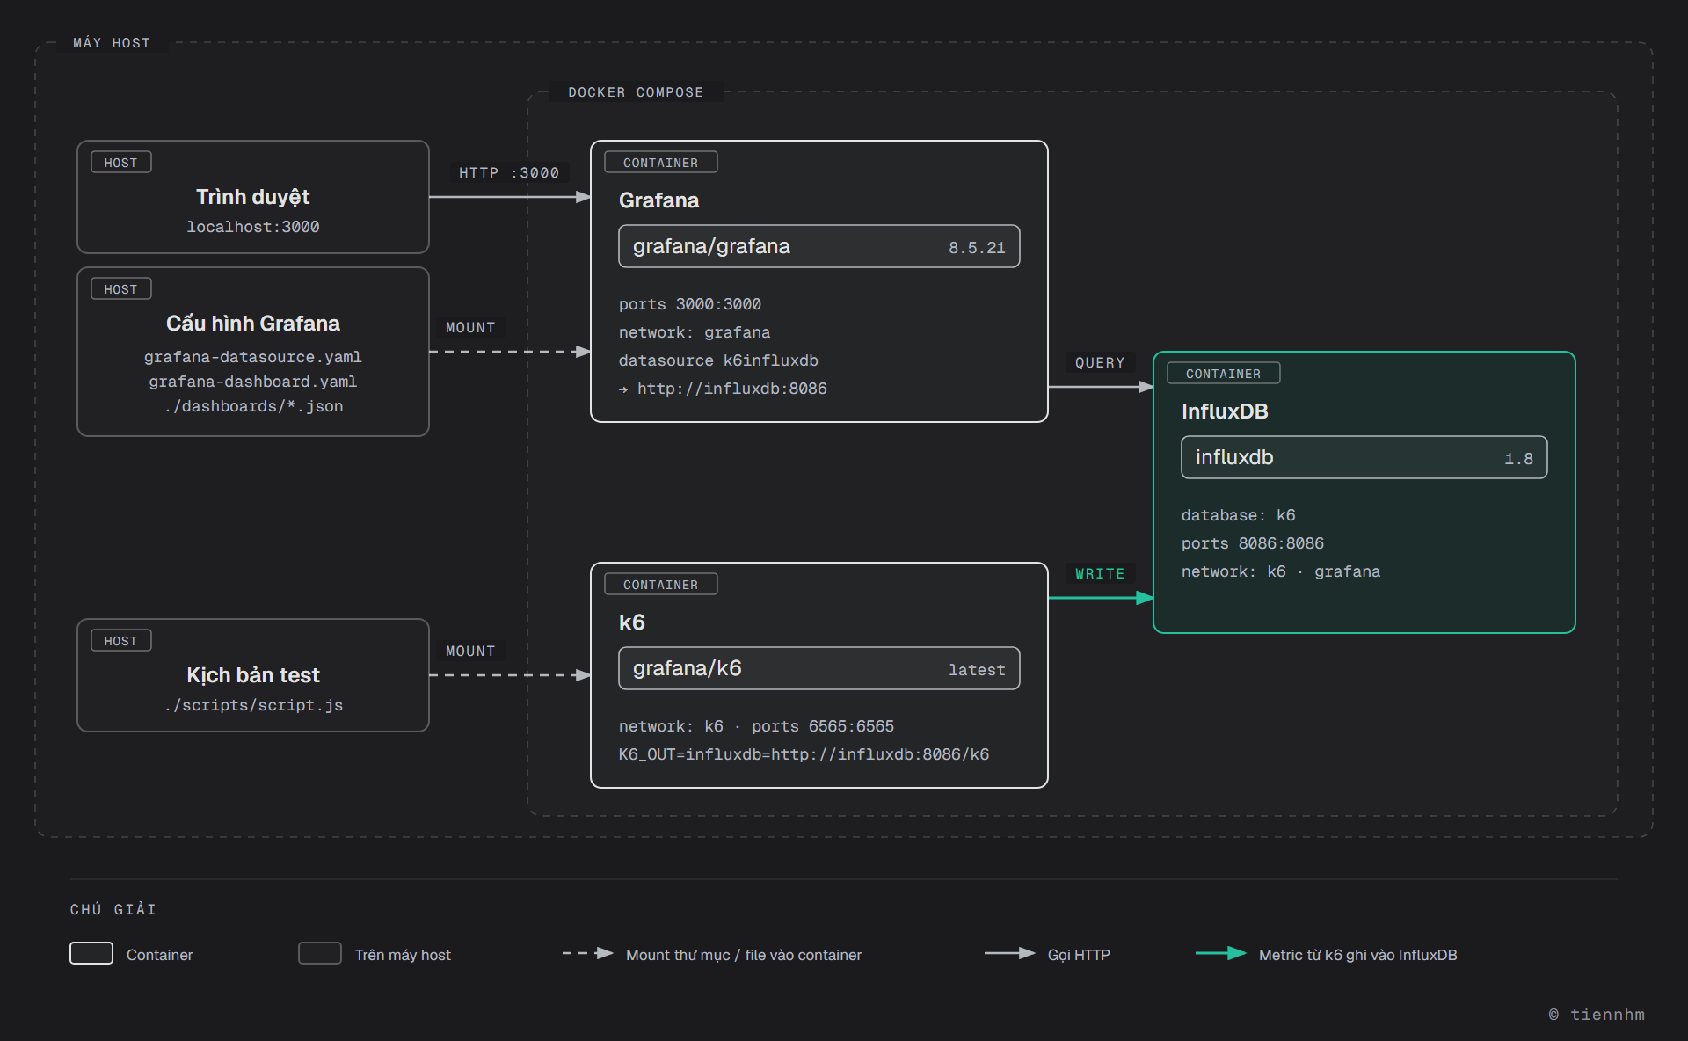
Task: Click the K6_OUT environment variable line
Action: pyautogui.click(x=804, y=754)
